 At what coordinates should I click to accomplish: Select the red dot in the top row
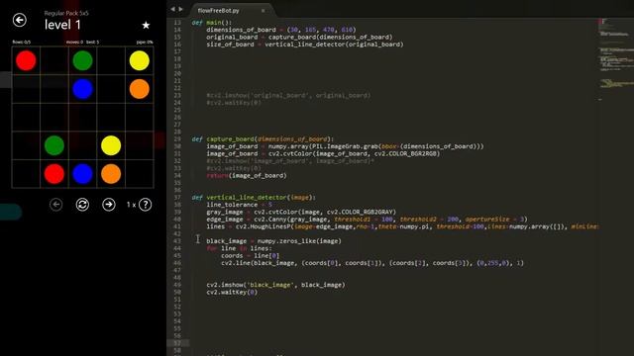point(26,60)
